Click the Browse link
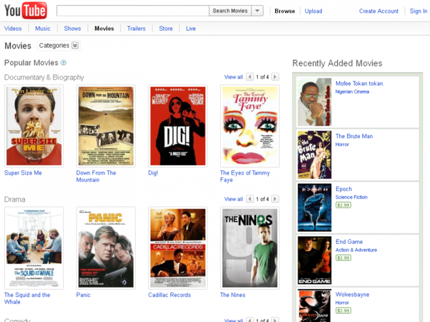The width and height of the screenshot is (430, 322). (x=284, y=11)
